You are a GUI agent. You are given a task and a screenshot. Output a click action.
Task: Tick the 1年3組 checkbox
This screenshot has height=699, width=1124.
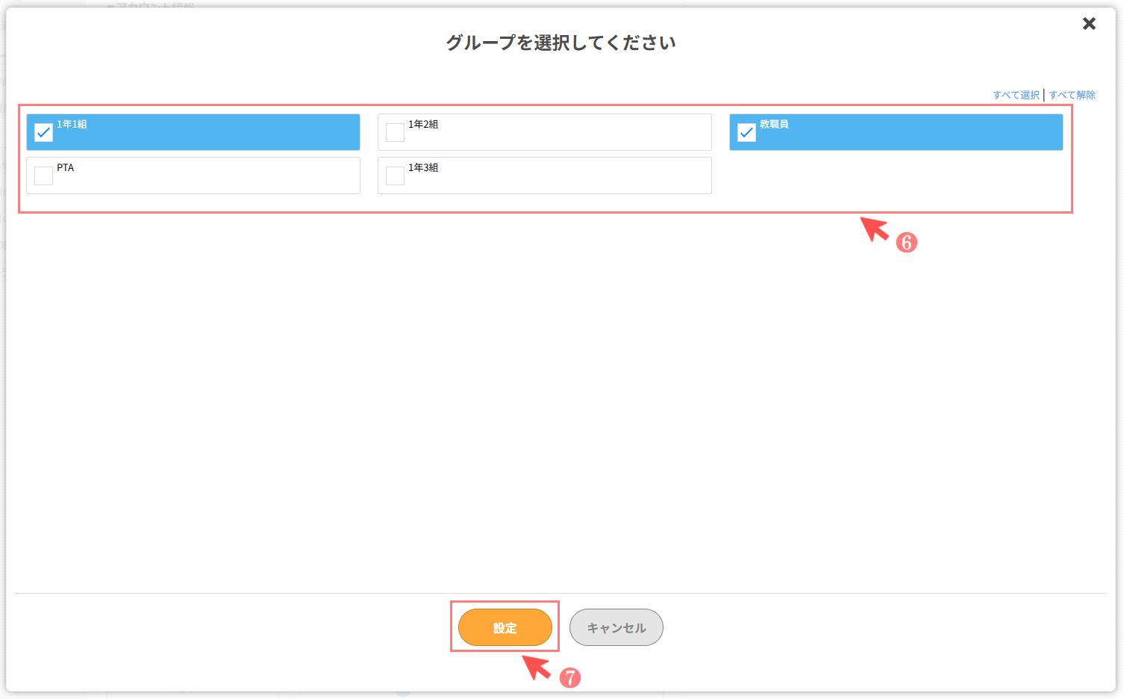395,176
